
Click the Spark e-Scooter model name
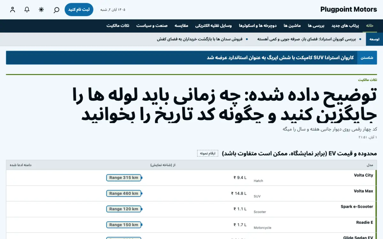point(357,206)
